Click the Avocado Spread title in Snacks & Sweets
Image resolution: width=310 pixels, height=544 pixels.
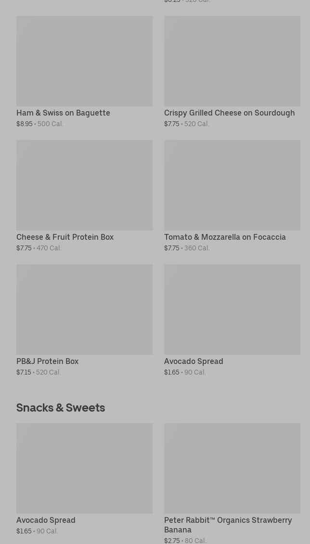tap(46, 520)
